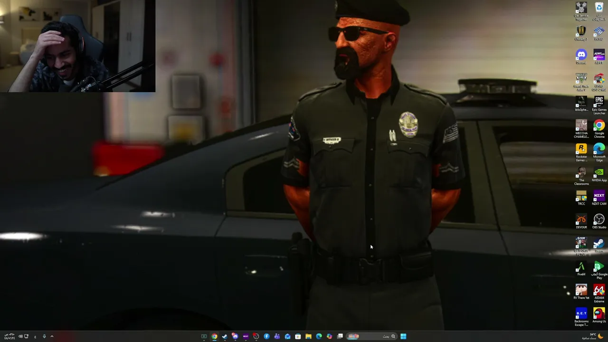608x342 pixels.
Task: Select the Grand Theft Auto V shortcut
Action: [x=581, y=82]
